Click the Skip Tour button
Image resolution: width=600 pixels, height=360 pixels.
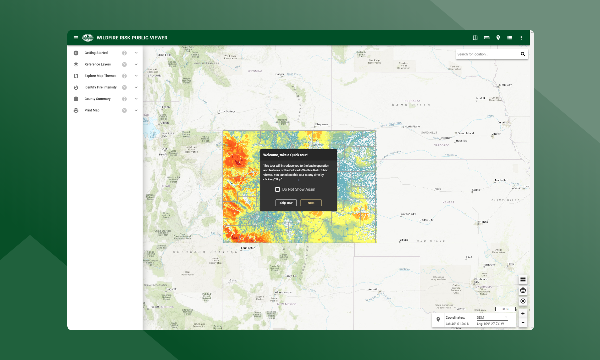tap(286, 203)
